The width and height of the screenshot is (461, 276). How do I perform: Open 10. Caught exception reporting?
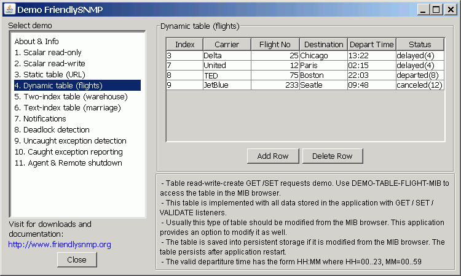coord(77,152)
